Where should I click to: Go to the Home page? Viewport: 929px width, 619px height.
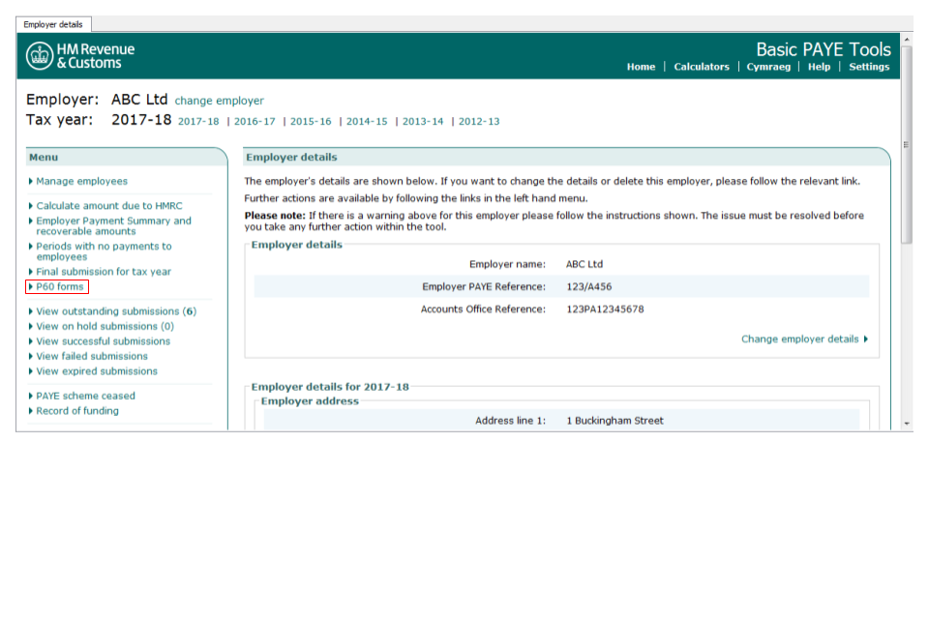(x=641, y=67)
